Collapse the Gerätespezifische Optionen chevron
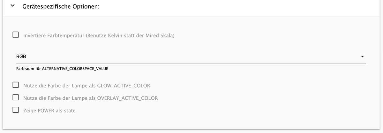Image resolution: width=383 pixels, height=133 pixels. [12, 6]
